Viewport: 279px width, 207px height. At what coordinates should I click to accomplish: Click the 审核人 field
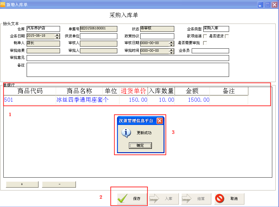point(99,43)
